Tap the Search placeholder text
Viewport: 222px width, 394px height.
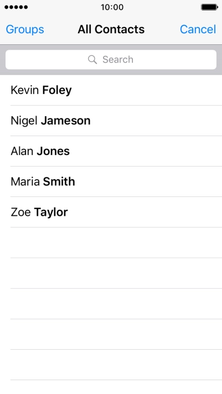pyautogui.click(x=118, y=60)
